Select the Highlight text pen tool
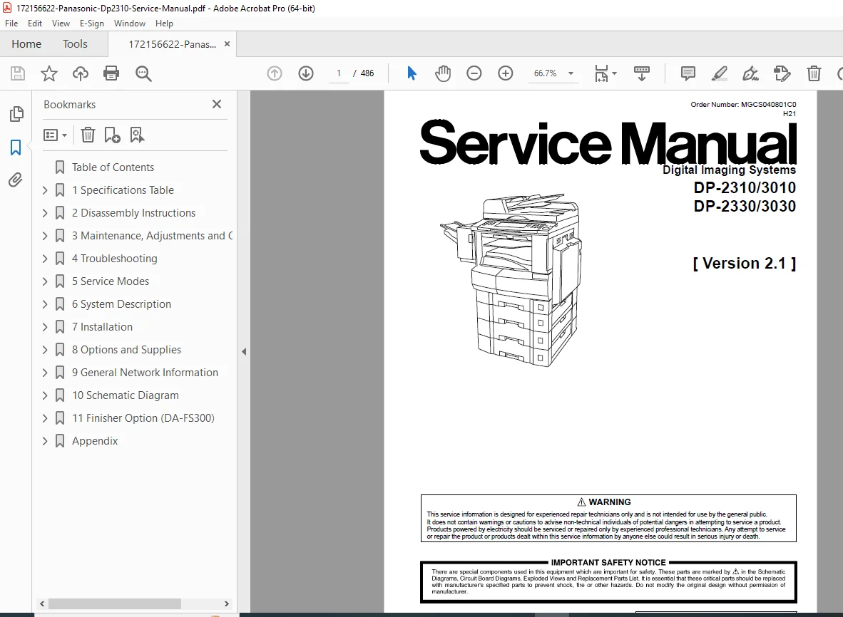 pyautogui.click(x=720, y=73)
